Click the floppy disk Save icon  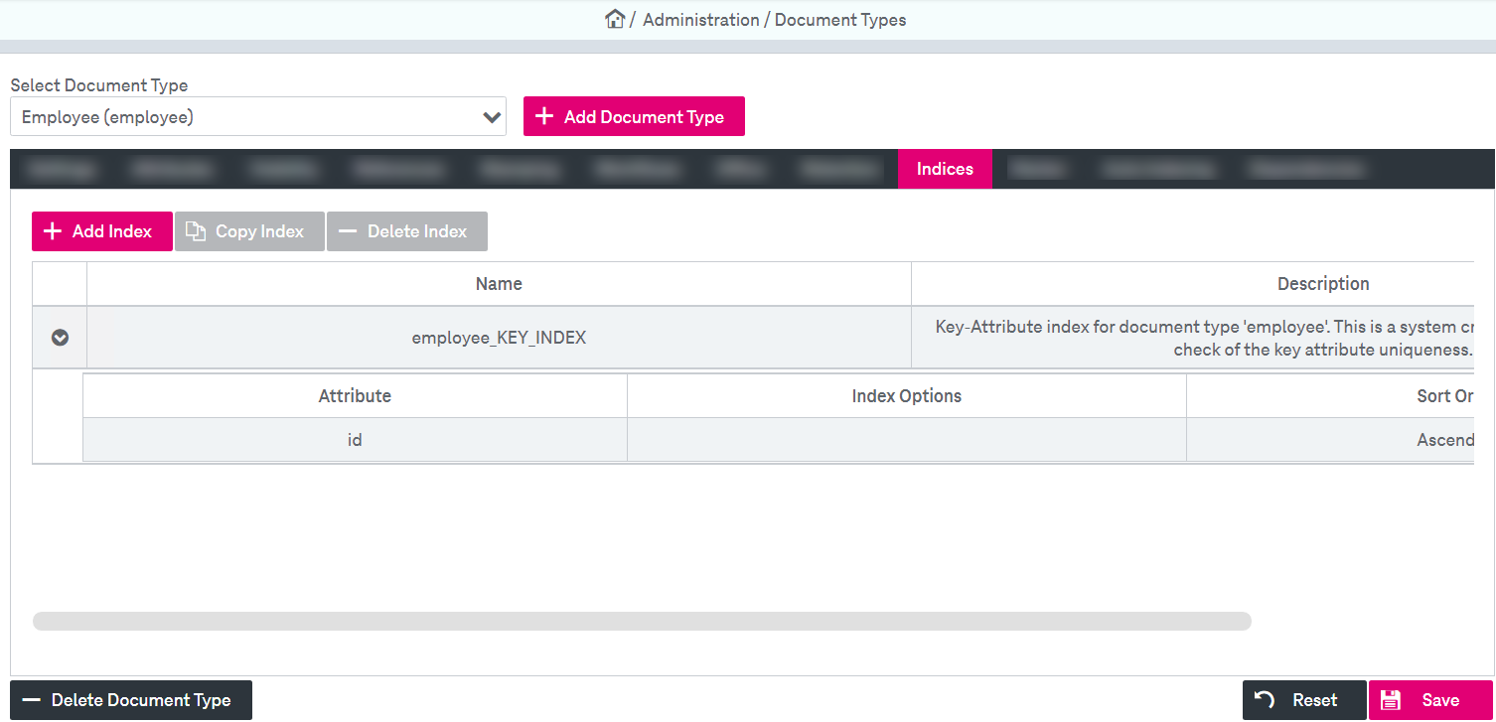[x=1391, y=700]
